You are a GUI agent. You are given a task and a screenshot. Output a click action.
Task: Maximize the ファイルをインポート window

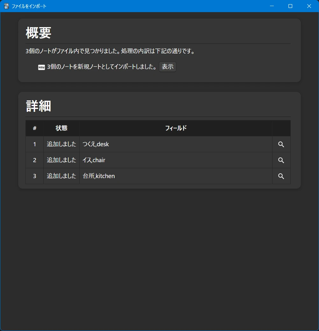(x=290, y=6)
